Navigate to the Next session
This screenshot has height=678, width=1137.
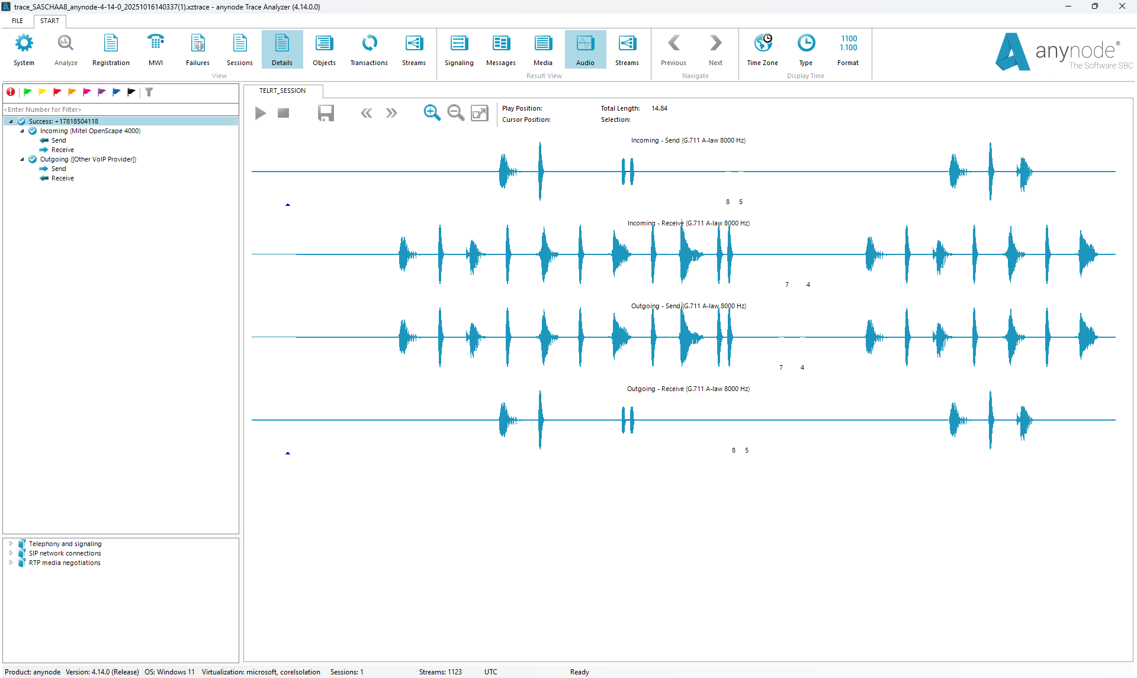coord(715,50)
